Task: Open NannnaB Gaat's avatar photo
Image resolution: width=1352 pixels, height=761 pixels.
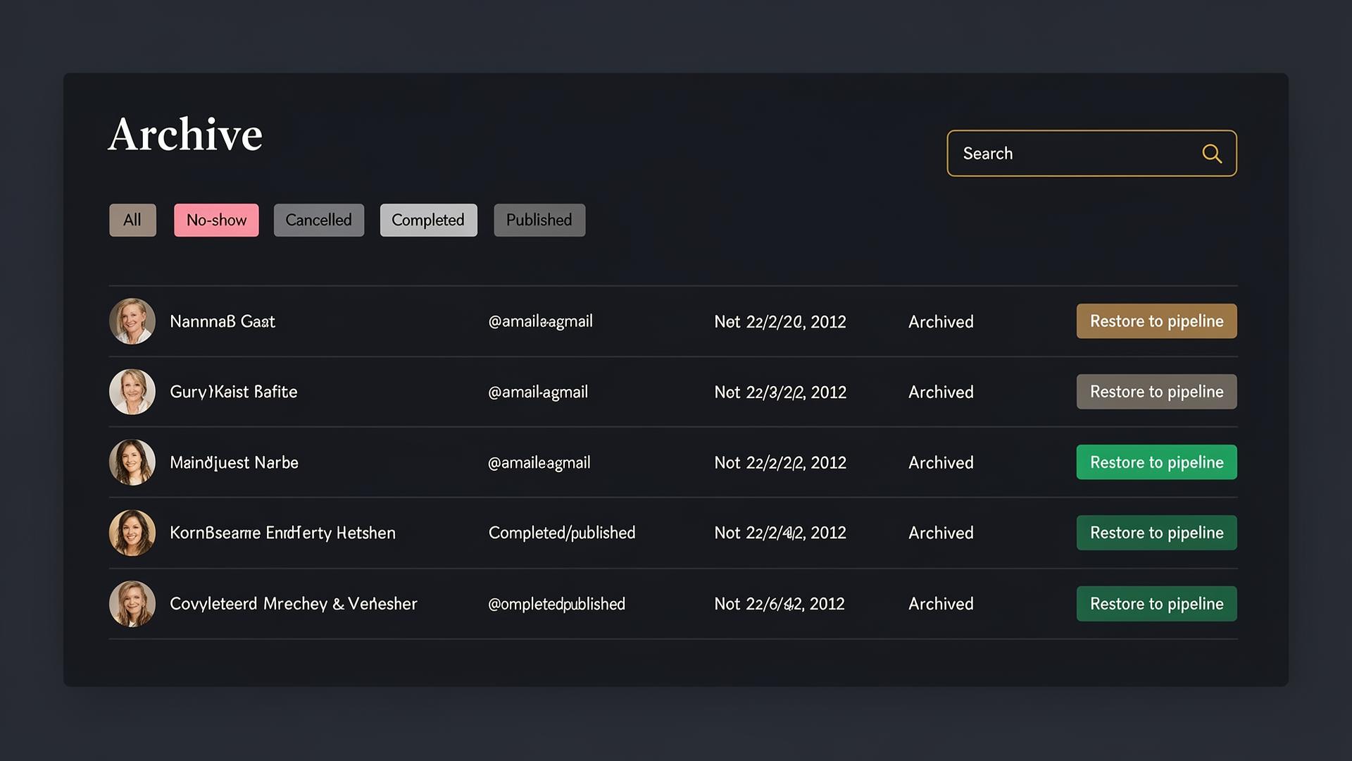Action: tap(132, 321)
